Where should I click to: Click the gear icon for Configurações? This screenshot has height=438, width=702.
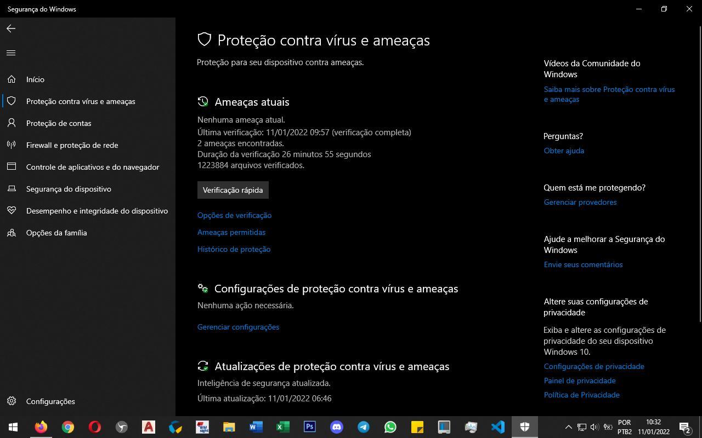(12, 401)
